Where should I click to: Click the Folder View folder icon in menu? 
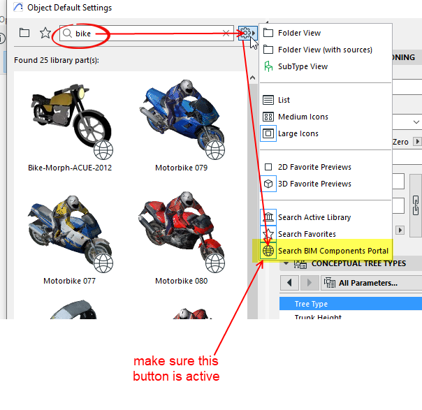point(268,33)
